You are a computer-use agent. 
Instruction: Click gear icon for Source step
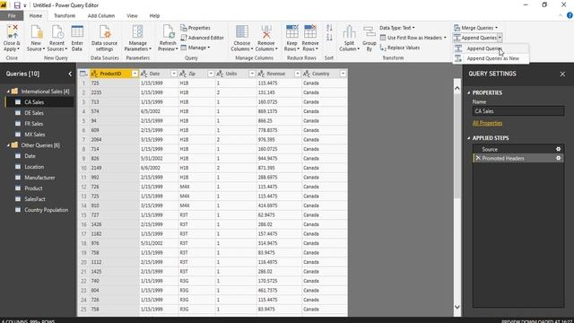558,149
